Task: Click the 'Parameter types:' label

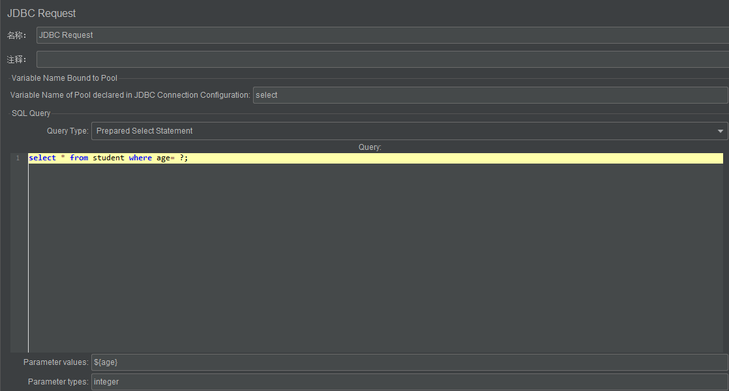Action: [x=58, y=382]
